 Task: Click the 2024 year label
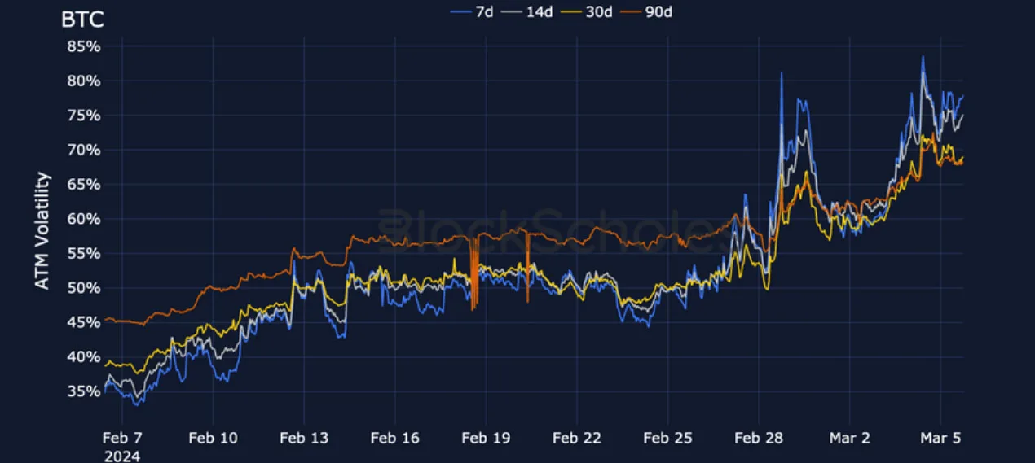121,455
